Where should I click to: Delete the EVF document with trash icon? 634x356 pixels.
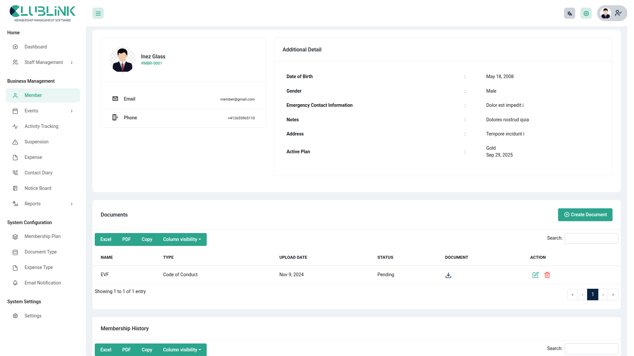547,275
